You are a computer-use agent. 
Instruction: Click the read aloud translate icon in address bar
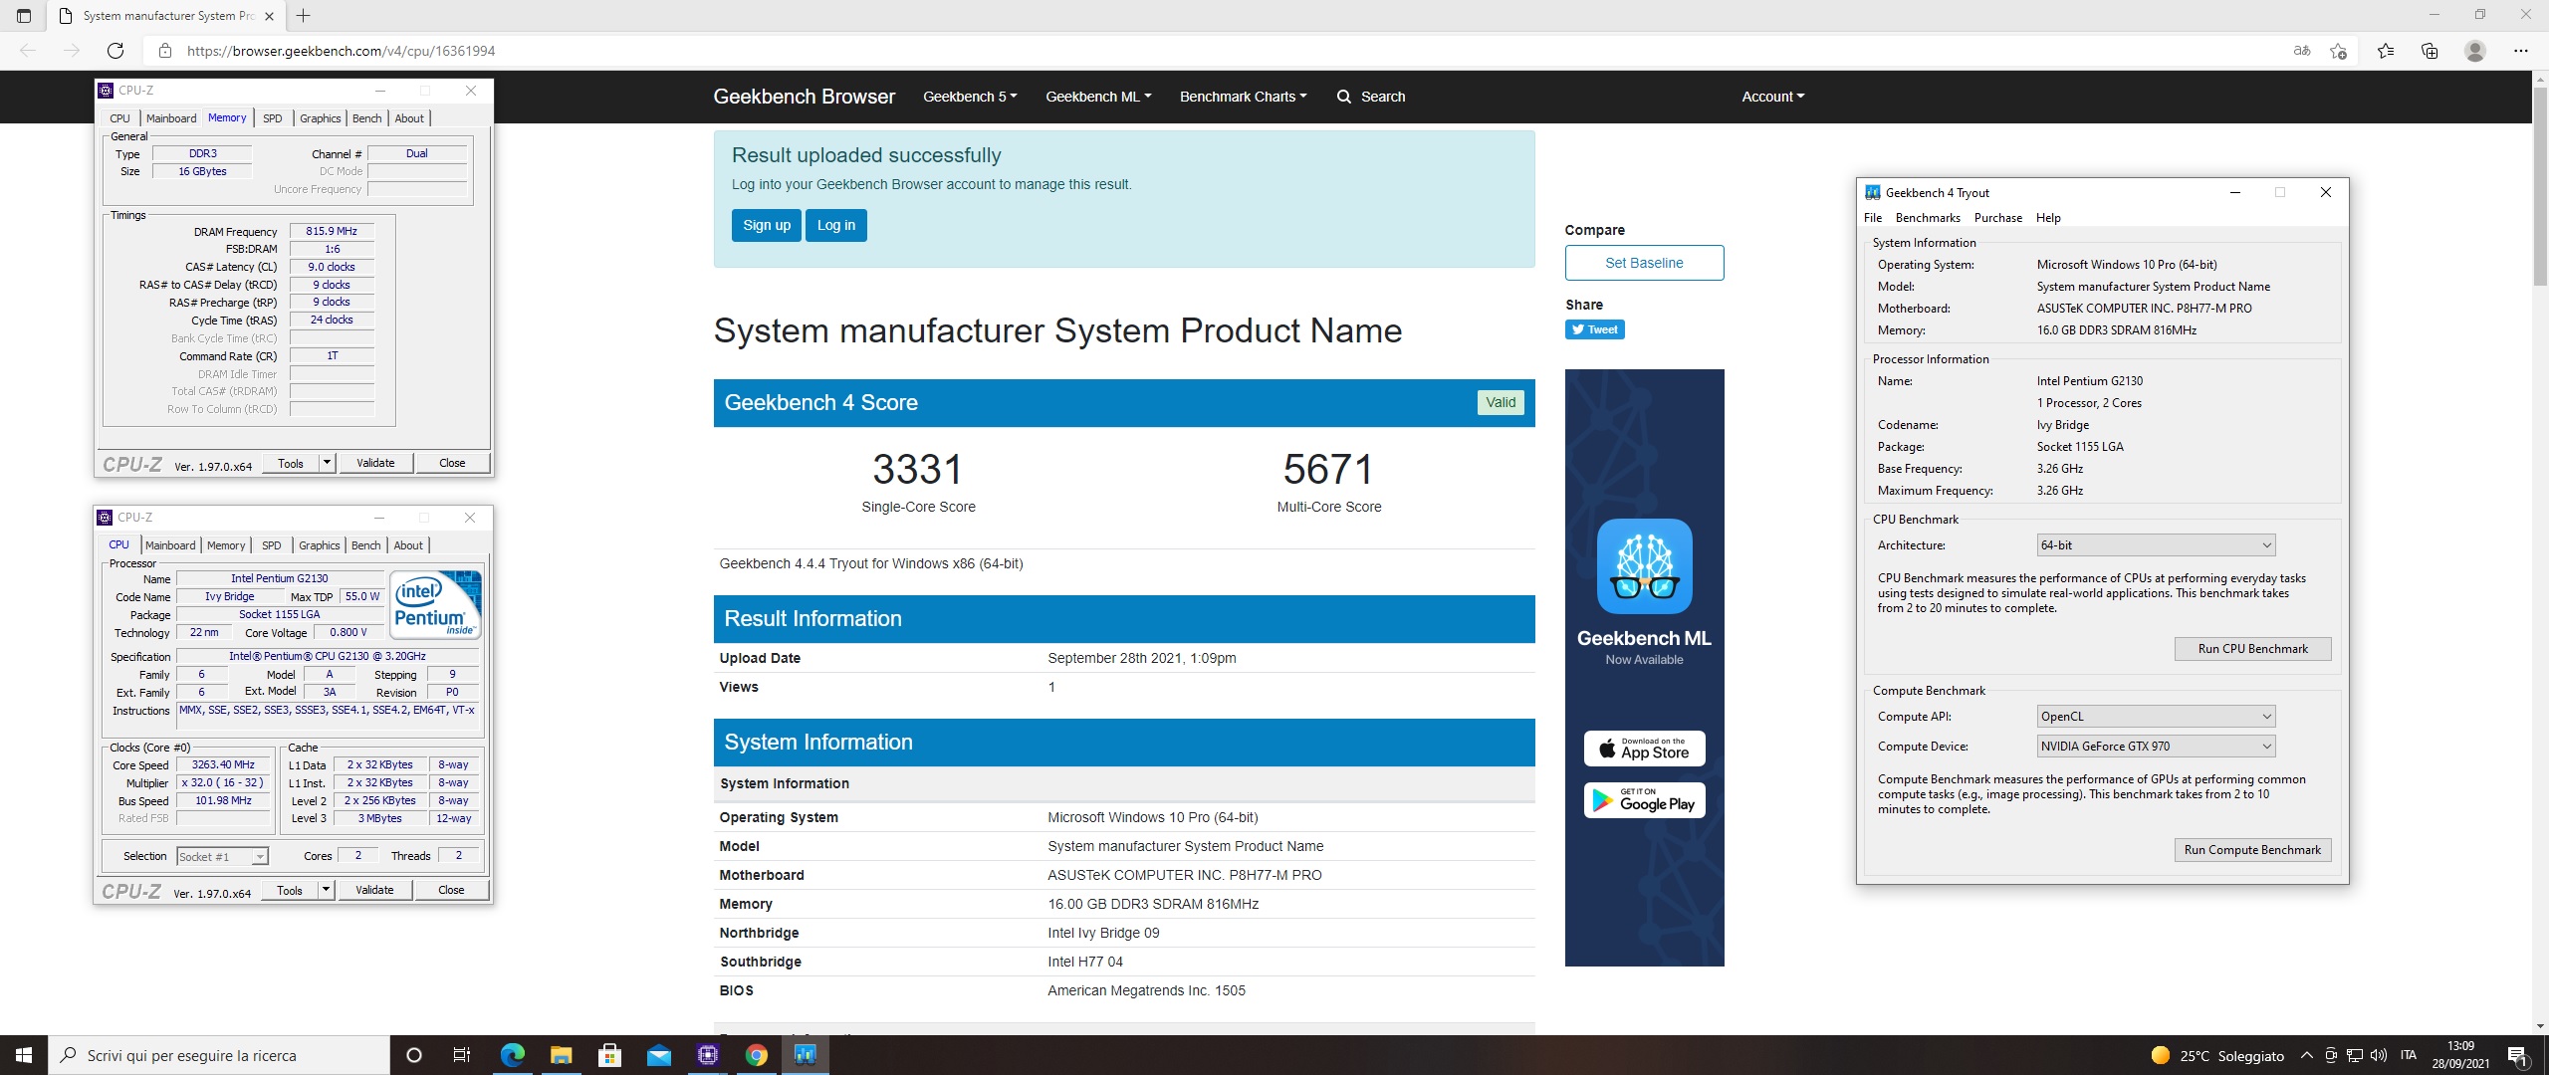(2302, 51)
